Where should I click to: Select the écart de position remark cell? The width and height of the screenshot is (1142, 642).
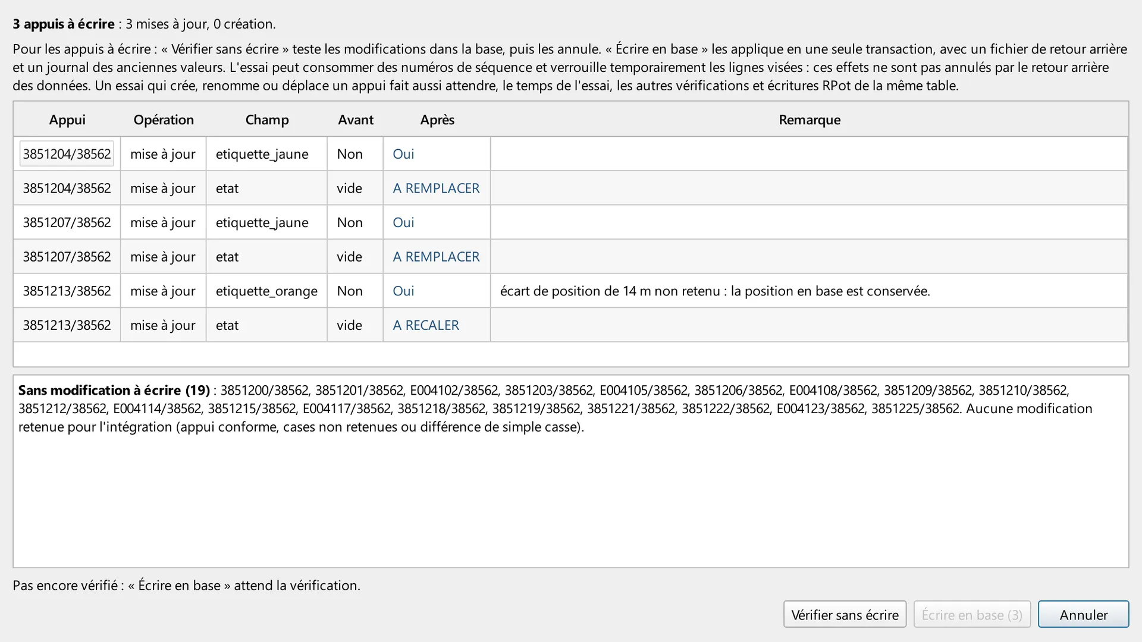click(809, 291)
